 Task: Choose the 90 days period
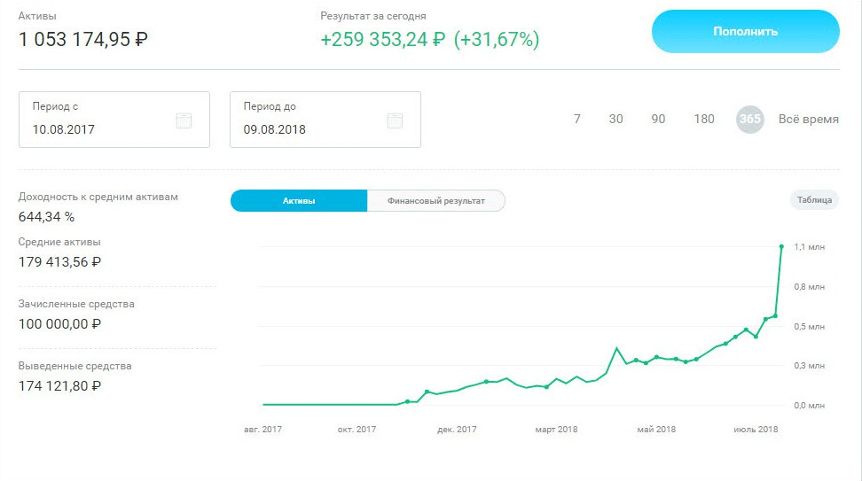coord(658,120)
